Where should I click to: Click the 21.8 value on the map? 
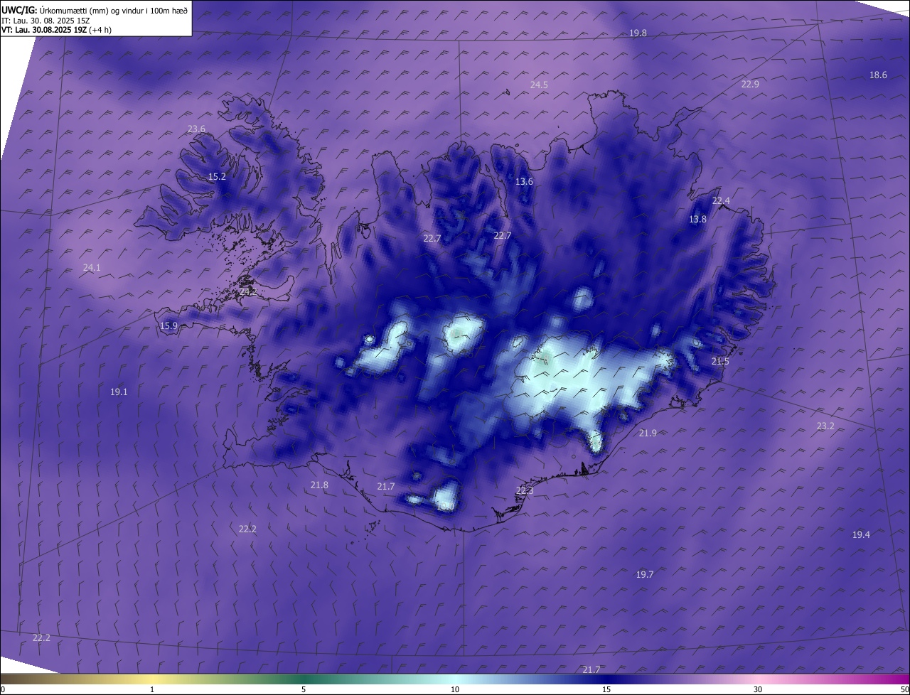tap(319, 485)
